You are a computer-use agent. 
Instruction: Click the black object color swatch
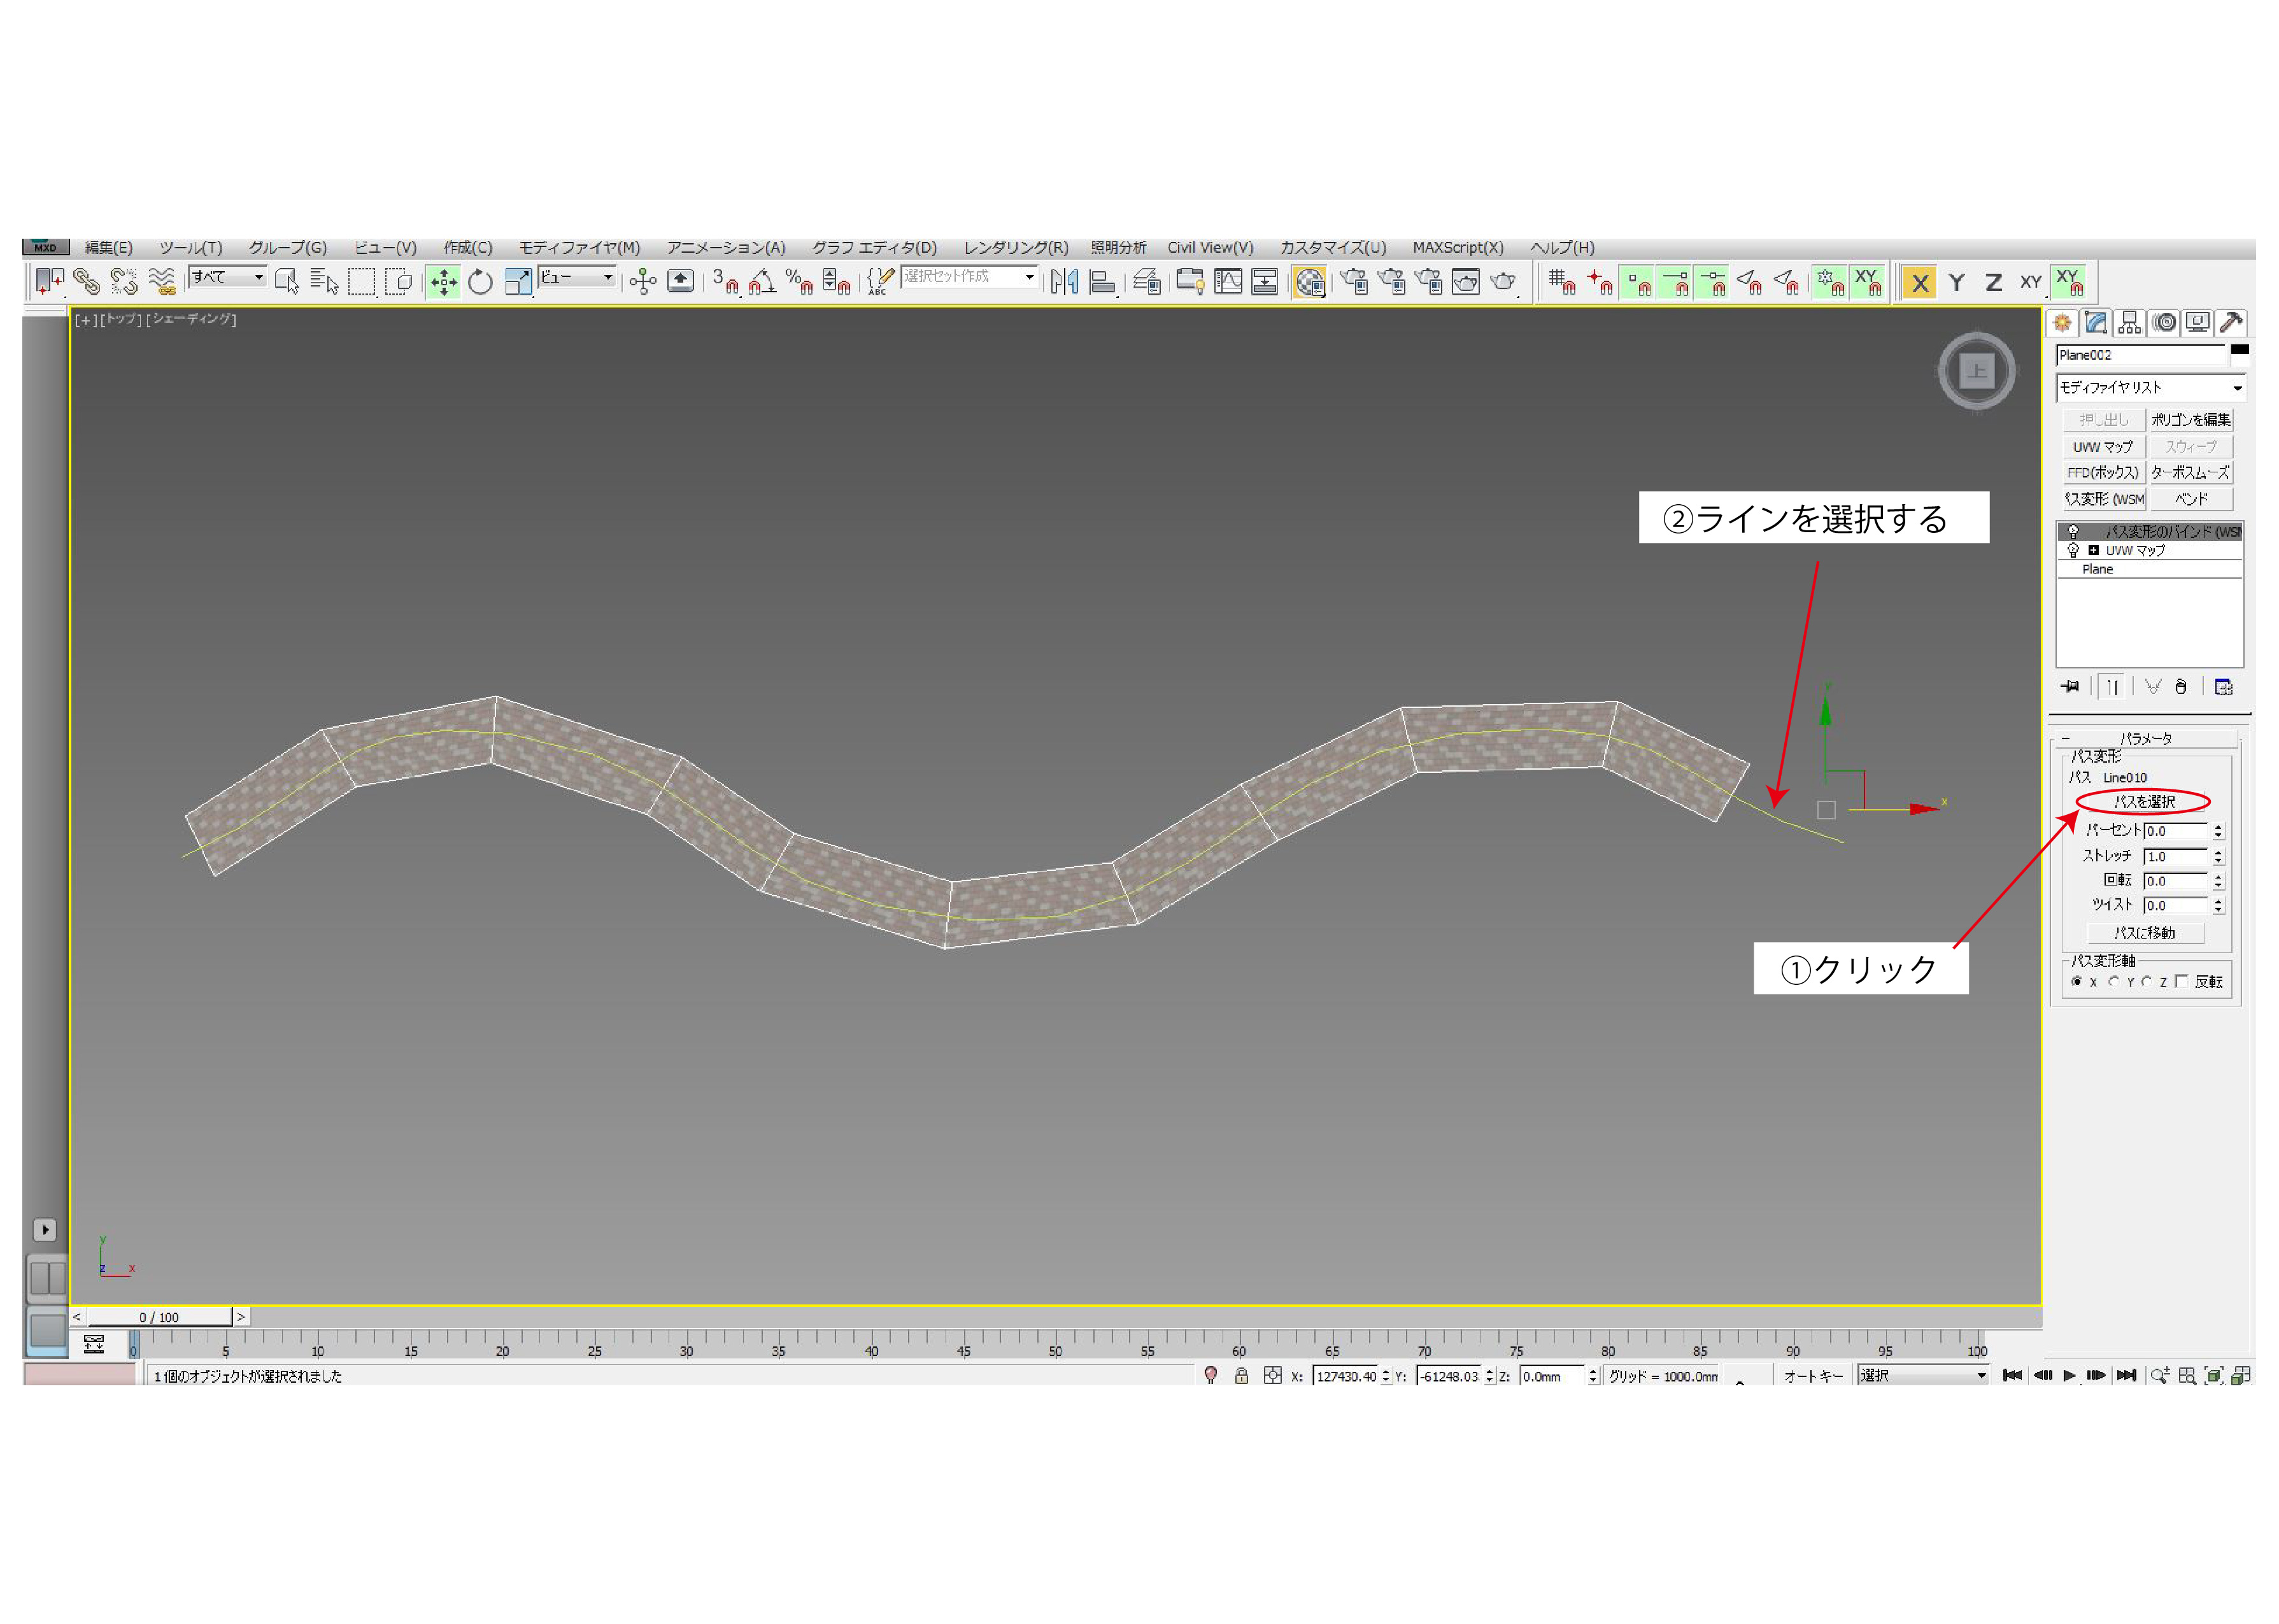click(x=2240, y=350)
